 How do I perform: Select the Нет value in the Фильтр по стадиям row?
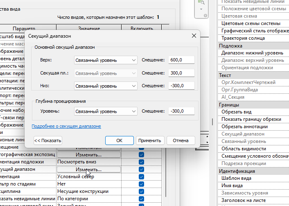[x=89, y=184]
